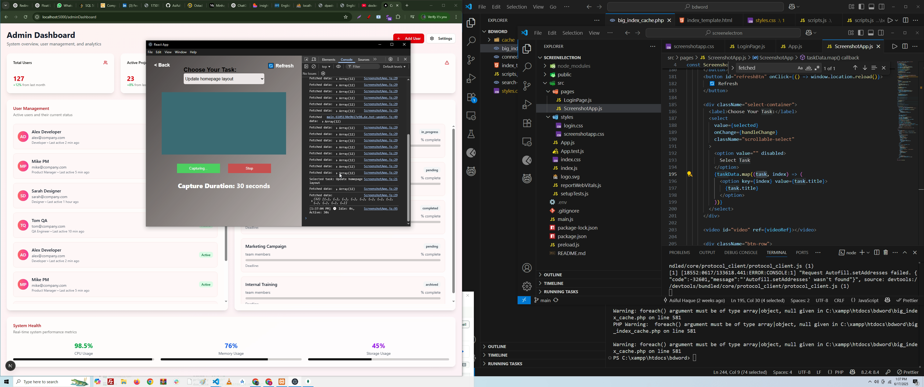Kill terminal with the trash icon
This screenshot has height=387, width=924.
pyautogui.click(x=886, y=253)
